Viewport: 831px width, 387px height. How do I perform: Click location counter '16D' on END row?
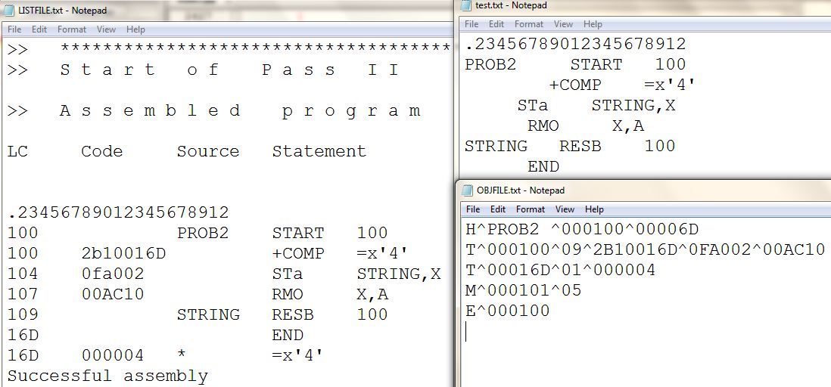pos(23,335)
